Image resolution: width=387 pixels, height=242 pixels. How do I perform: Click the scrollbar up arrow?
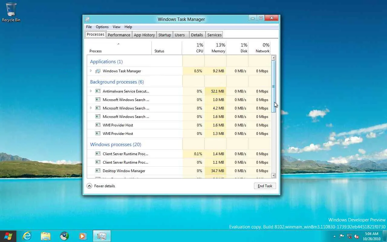click(x=274, y=58)
